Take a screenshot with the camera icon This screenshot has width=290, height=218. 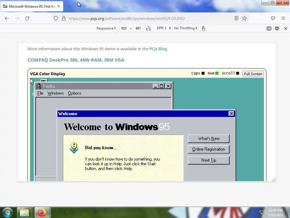tap(269, 28)
